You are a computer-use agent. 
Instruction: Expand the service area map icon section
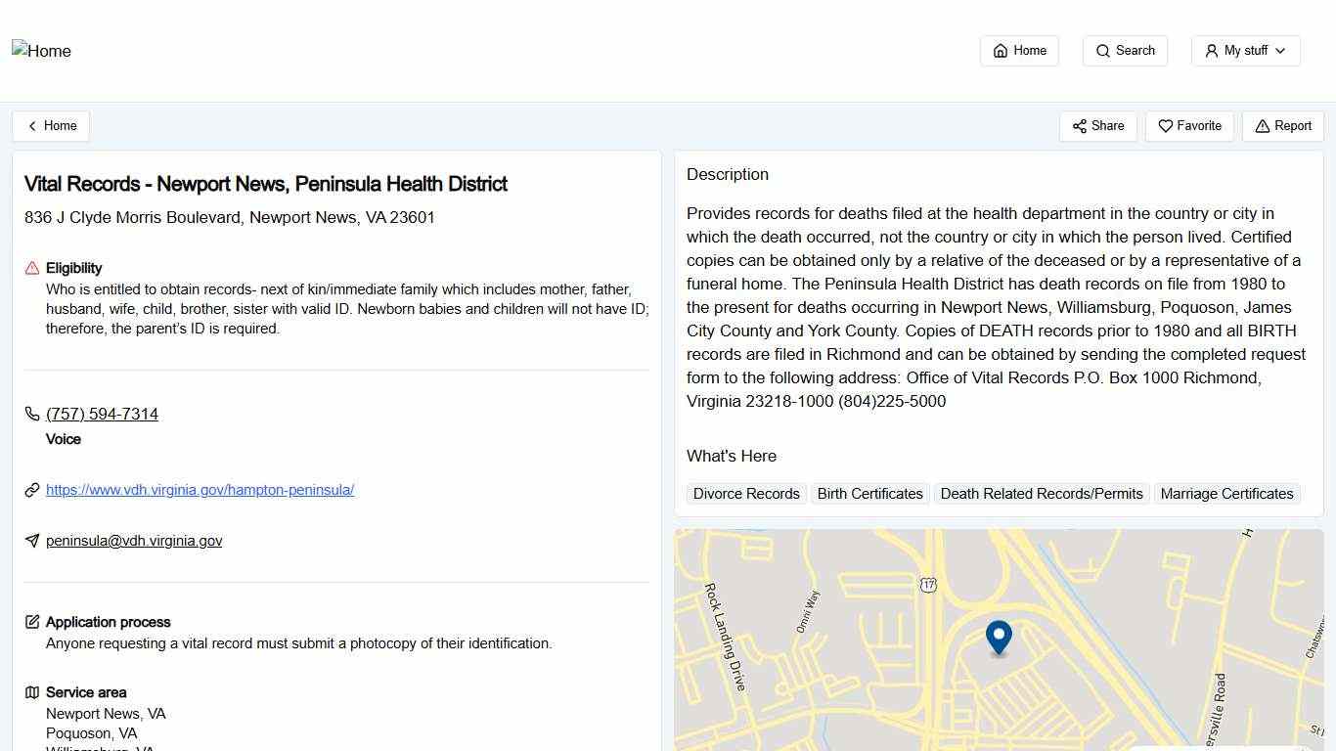point(32,692)
